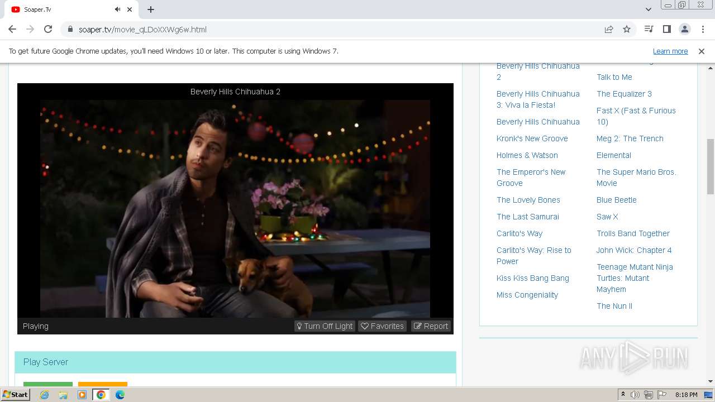Reload the page with the refresh icon

click(48, 30)
